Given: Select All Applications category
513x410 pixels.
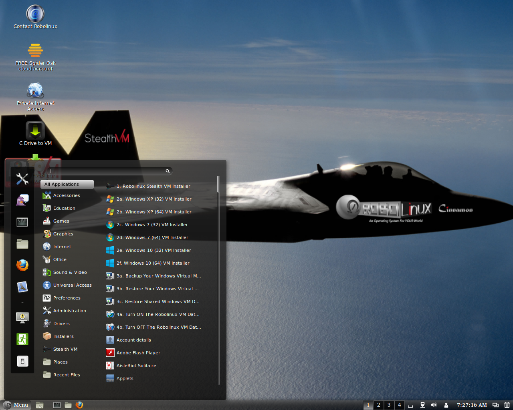Looking at the screenshot, I should pos(67,184).
